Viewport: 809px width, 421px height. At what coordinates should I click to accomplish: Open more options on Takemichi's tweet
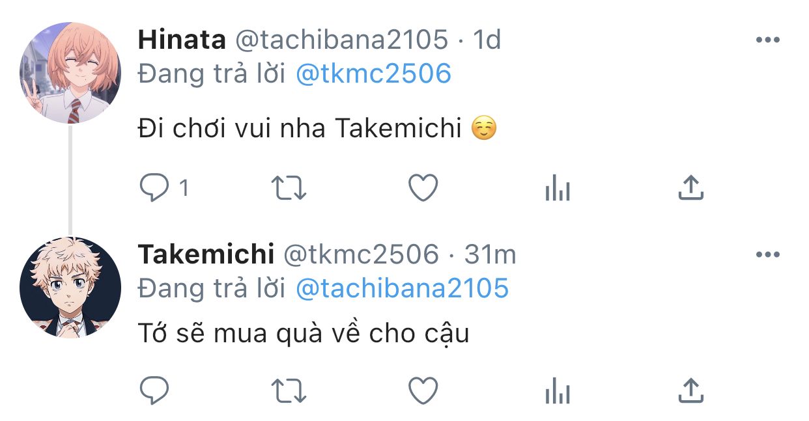coord(767,254)
